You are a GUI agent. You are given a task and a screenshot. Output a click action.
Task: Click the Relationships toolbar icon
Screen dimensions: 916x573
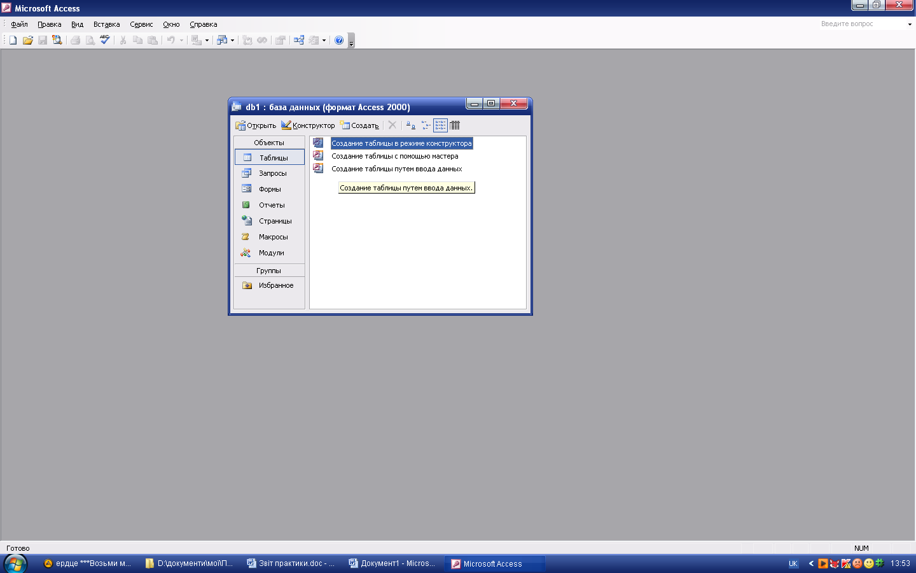[299, 40]
